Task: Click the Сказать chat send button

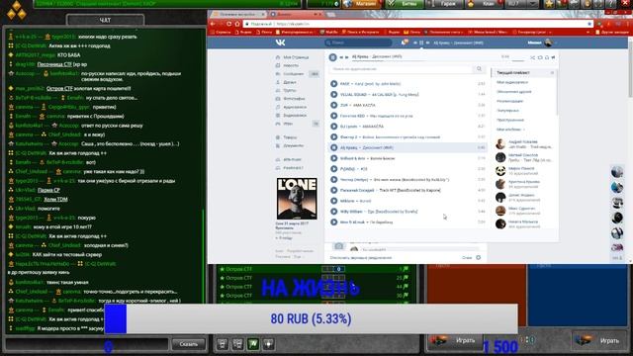Action: coord(189,344)
